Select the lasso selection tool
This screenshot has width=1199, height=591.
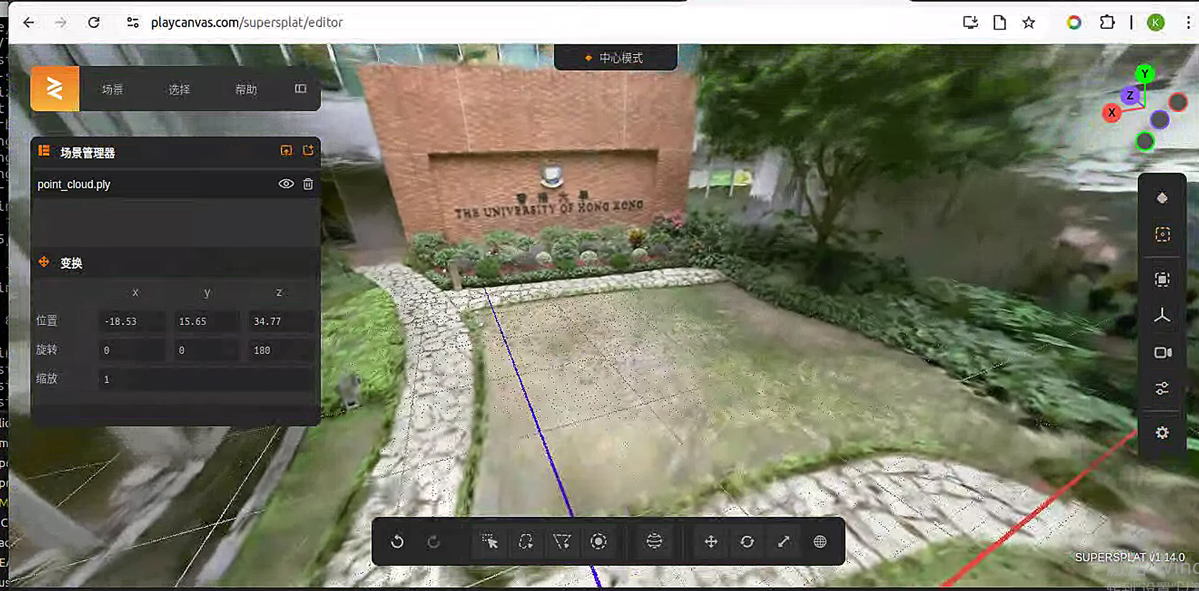point(526,541)
